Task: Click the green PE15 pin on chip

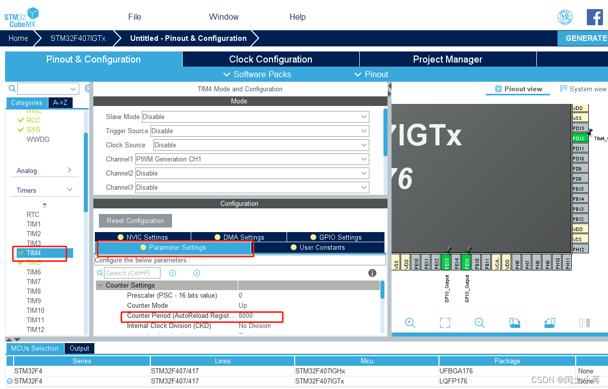Action: (x=467, y=262)
